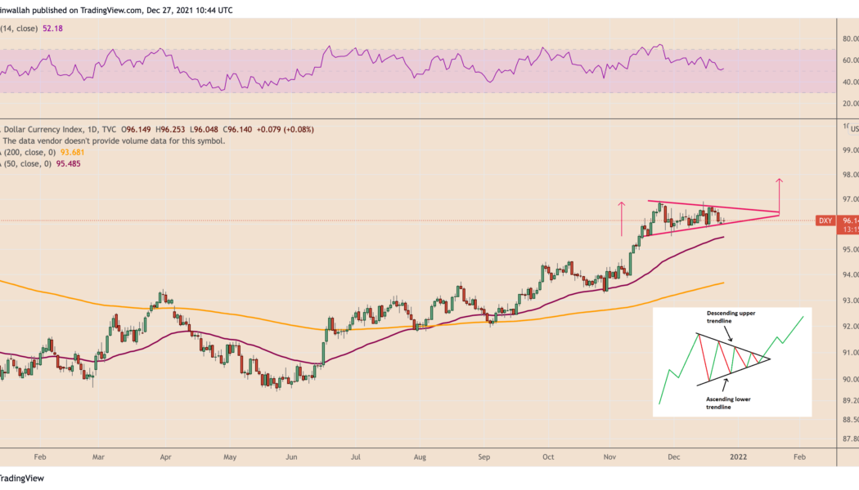Open the inset triangle pattern diagram
Viewport: 859px width, 490px height.
732,362
